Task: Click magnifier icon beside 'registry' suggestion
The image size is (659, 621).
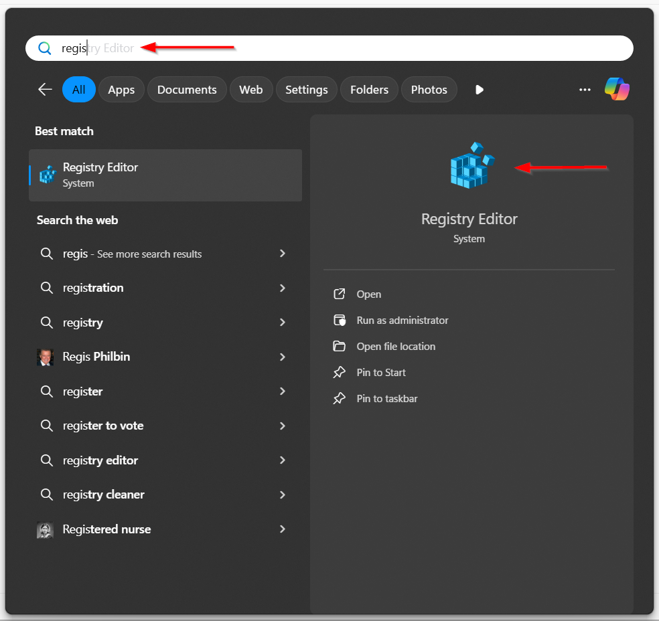Action: (x=47, y=323)
